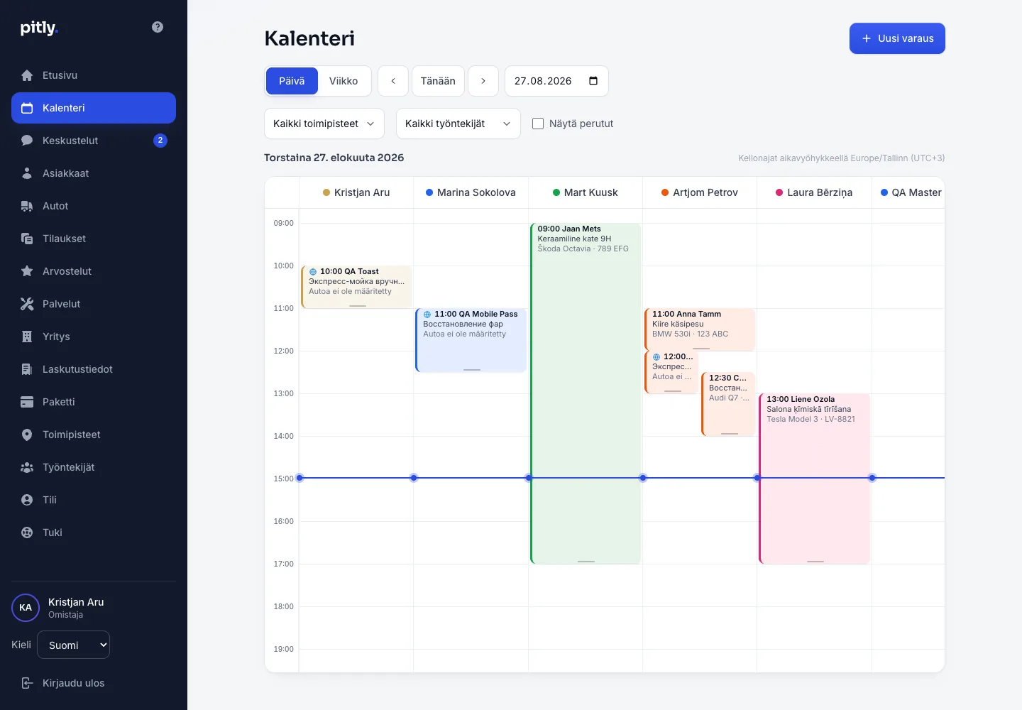The width and height of the screenshot is (1022, 710).
Task: Open the Kaikki toimipisteet dropdown
Action: pos(324,124)
